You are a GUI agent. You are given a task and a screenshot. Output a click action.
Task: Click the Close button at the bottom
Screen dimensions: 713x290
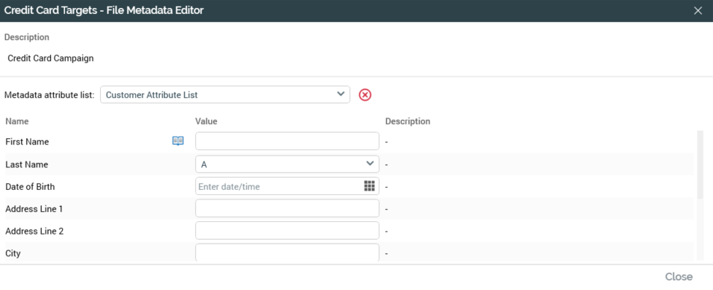pyautogui.click(x=679, y=277)
